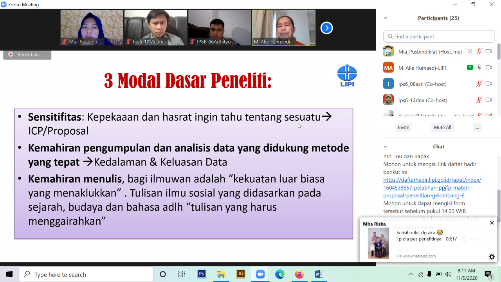Viewport: 501px width, 282px height.
Task: Open the daftarhadir.lipi.go.id attendance link
Action: [432, 188]
